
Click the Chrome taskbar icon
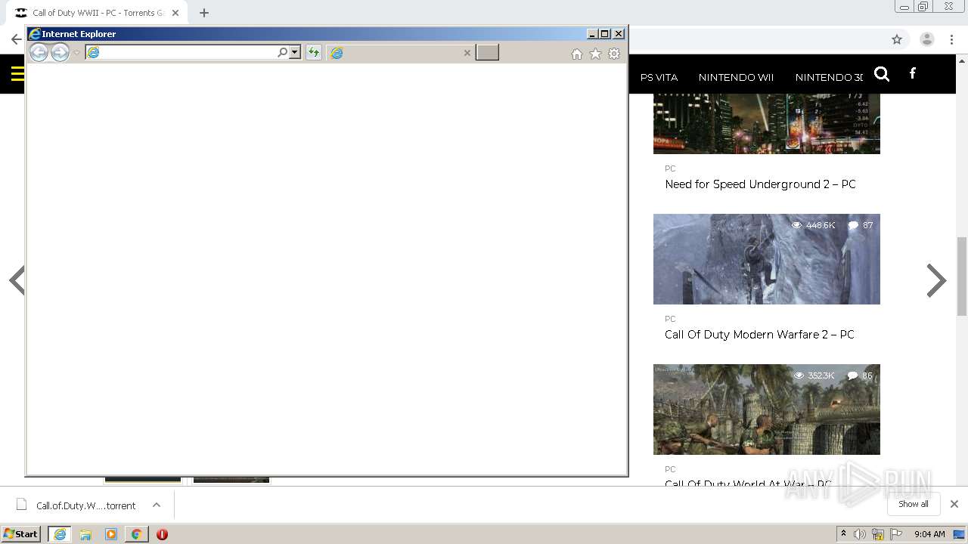[x=136, y=534]
